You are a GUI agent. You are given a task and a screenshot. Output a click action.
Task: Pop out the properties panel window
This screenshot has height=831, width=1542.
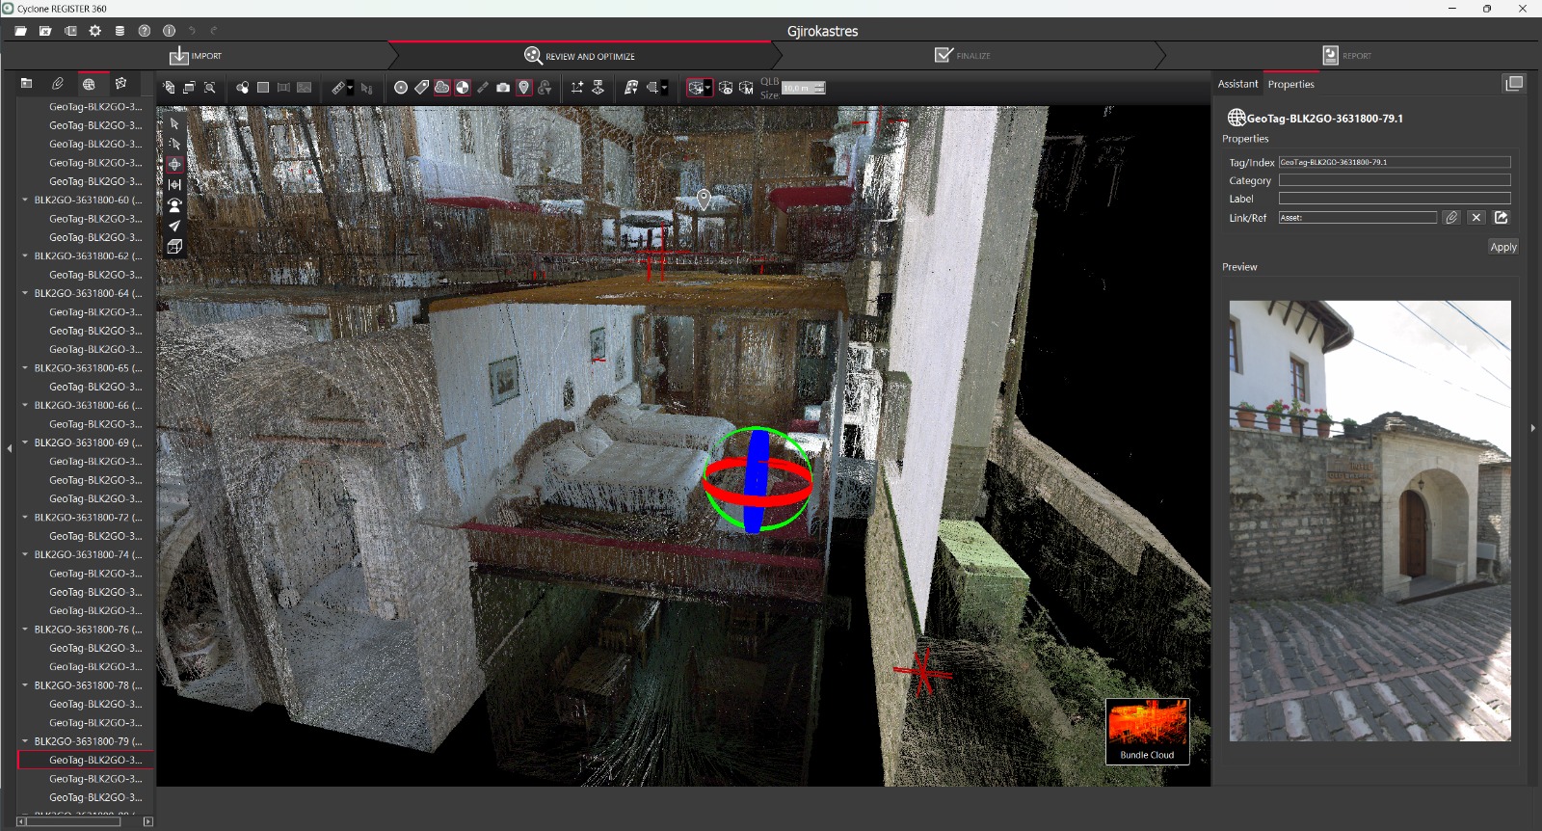tap(1514, 84)
